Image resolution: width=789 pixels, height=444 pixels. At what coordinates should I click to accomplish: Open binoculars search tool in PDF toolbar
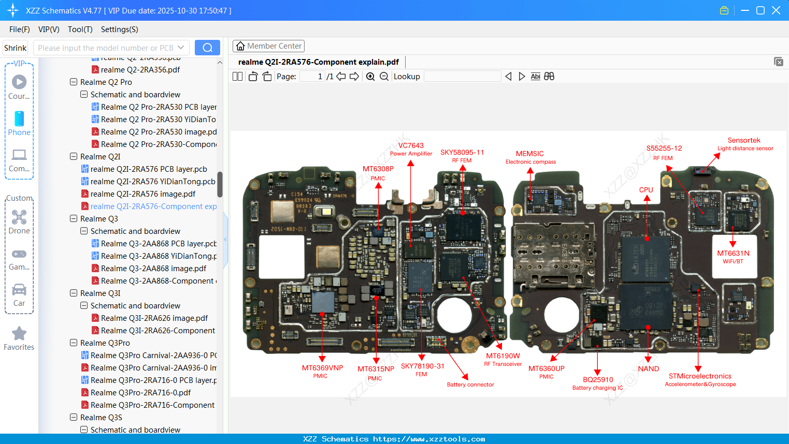click(x=550, y=76)
